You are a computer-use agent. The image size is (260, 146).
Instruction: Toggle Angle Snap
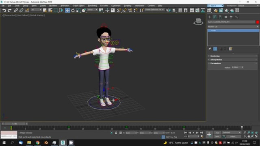[124, 11]
